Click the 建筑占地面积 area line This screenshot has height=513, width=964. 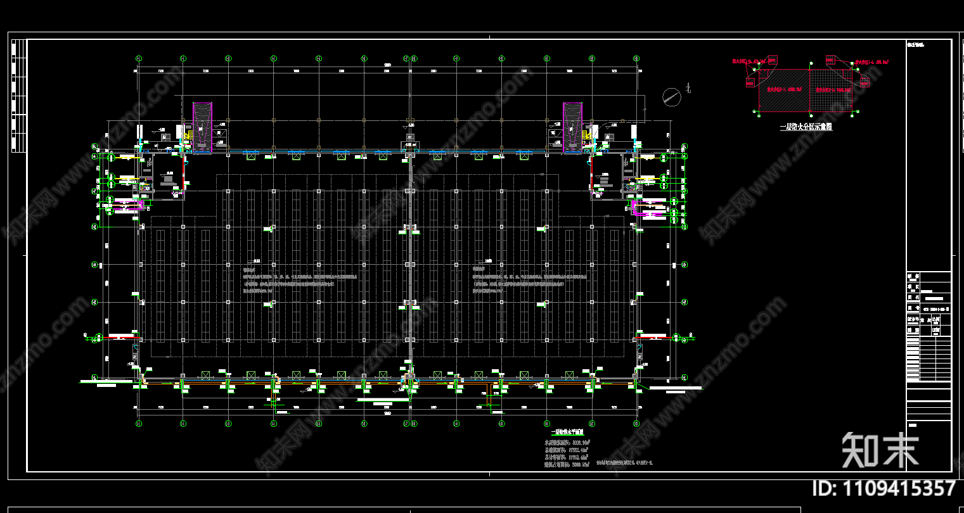click(568, 464)
